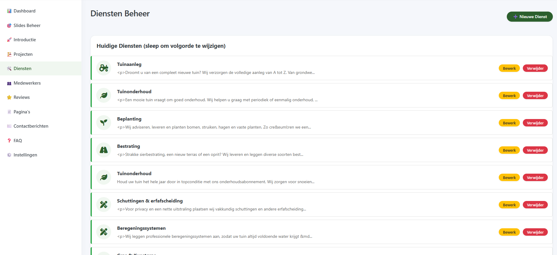Image resolution: width=557 pixels, height=255 pixels.
Task: Click the 'Huidige Diensten' section heading
Action: (161, 46)
